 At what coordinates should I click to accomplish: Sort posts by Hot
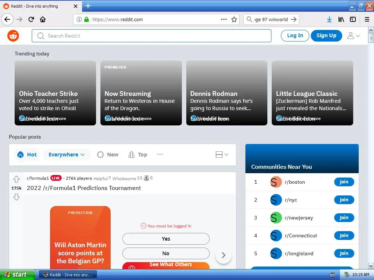(x=27, y=155)
